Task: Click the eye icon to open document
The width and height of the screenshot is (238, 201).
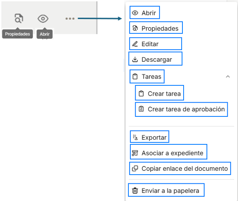Action: [43, 18]
